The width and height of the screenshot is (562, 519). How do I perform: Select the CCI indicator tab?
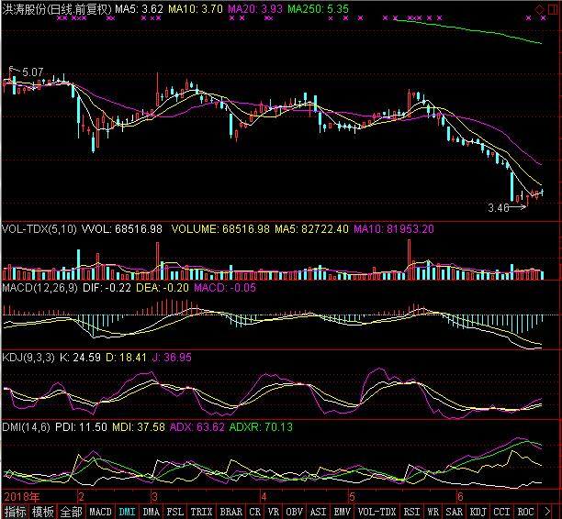click(x=501, y=512)
